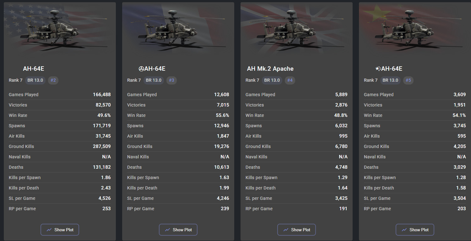Click the BR 13.0 badge on the #2 card
The height and width of the screenshot is (241, 471).
pyautogui.click(x=35, y=80)
